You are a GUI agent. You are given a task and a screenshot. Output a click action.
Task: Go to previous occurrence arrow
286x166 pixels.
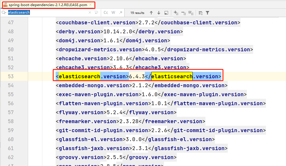coord(151,13)
